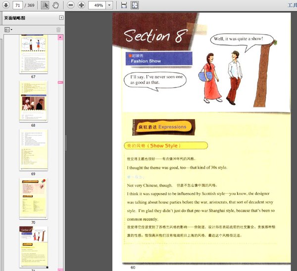Viewport: 297px width, 271px height.
Task: Click the next page down arrow
Action: [x=5, y=5]
